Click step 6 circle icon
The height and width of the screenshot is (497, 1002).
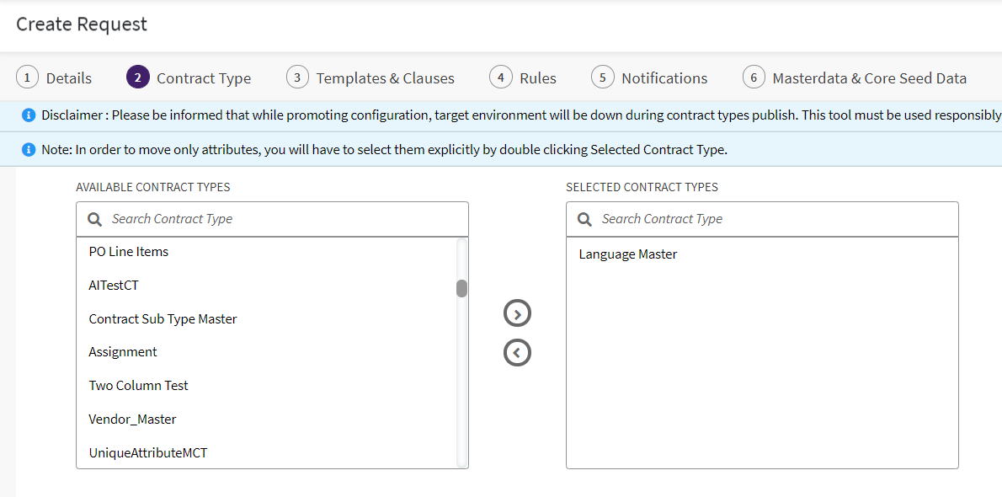tap(754, 77)
